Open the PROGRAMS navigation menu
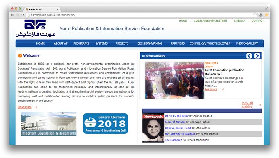The width and height of the screenshot is (279, 158). click(81, 43)
